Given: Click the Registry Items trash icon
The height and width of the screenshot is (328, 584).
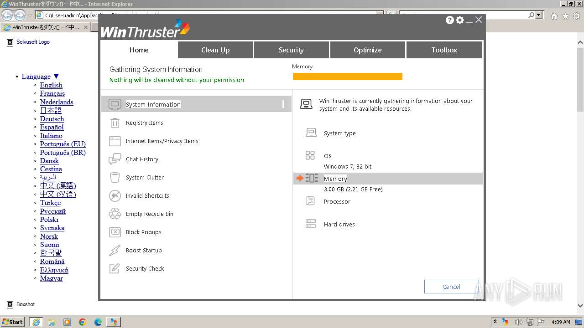Looking at the screenshot, I should tap(115, 123).
